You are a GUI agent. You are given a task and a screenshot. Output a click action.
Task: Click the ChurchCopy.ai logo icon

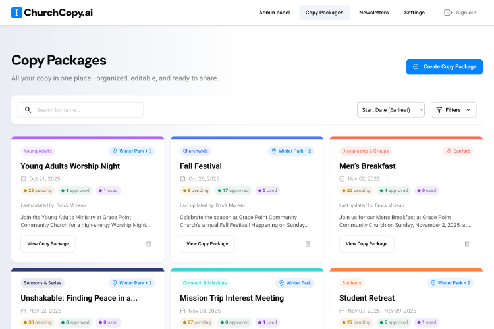(x=16, y=13)
